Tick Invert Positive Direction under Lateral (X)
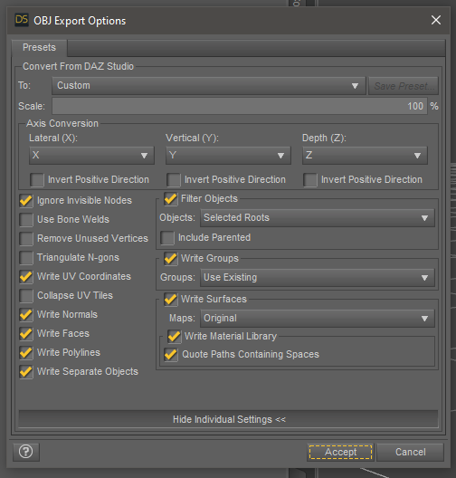The width and height of the screenshot is (456, 478). 37,180
